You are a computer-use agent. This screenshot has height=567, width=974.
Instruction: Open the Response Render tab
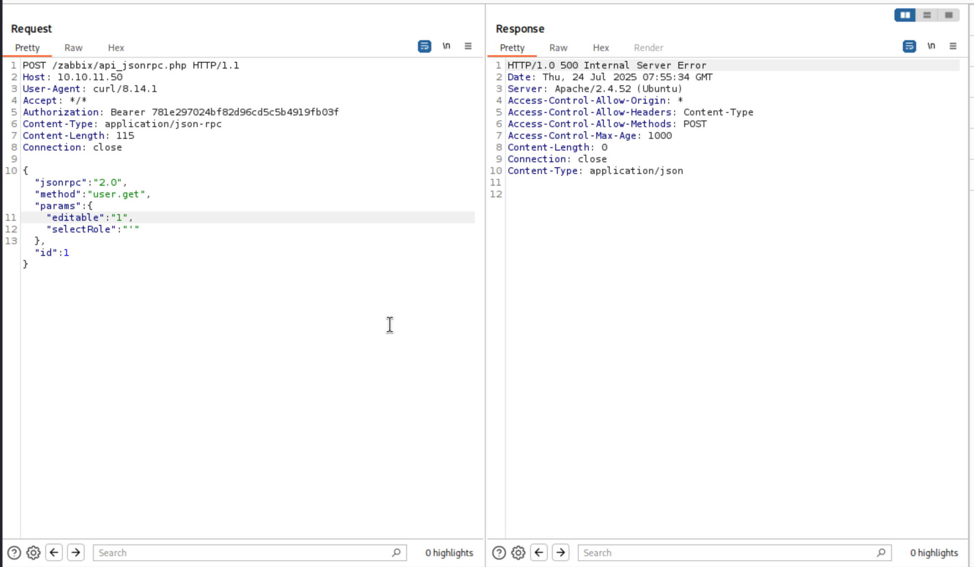point(648,48)
